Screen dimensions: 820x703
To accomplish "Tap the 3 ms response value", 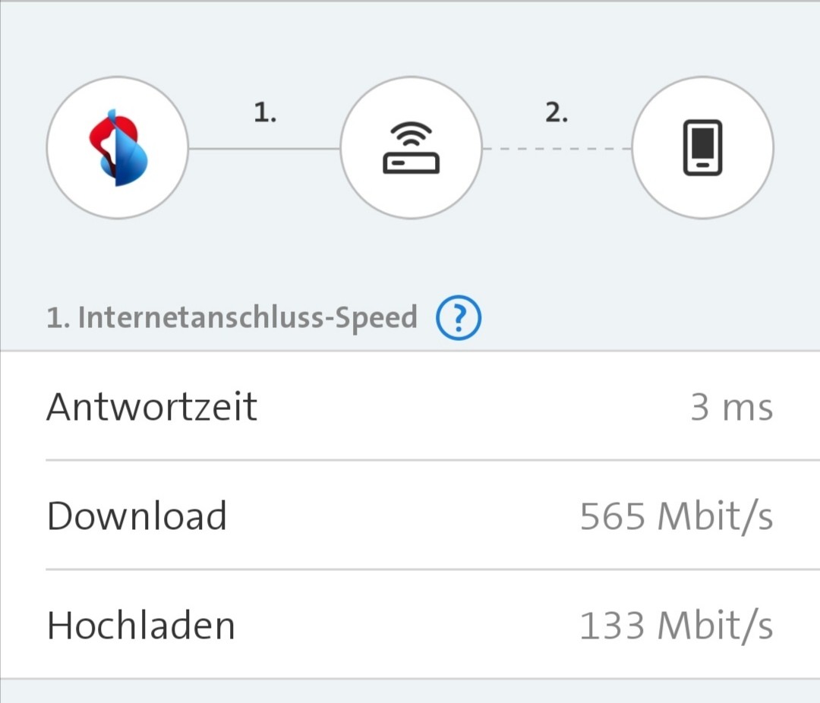I will tap(731, 408).
